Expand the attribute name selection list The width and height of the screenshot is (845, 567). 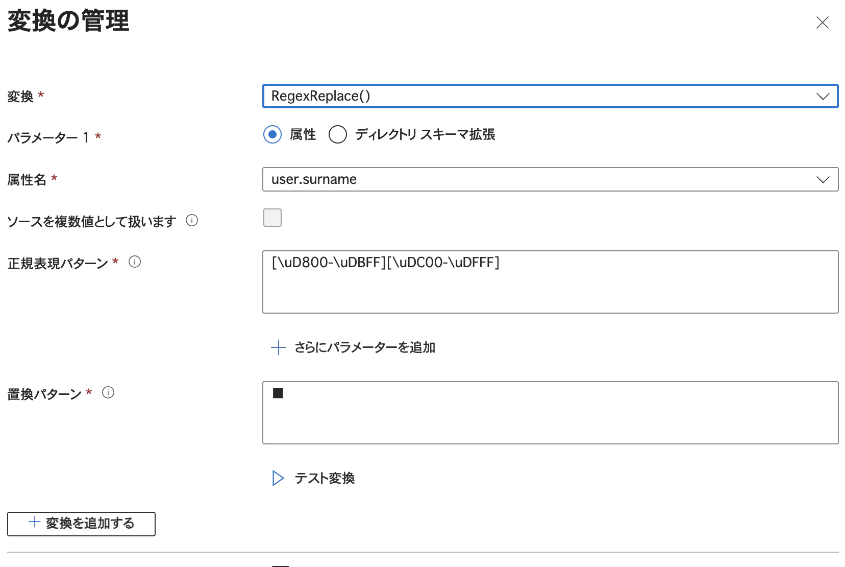click(822, 179)
